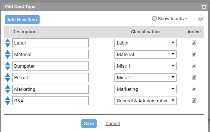
Task: Move the Labor row down with arrow
Action: pyautogui.click(x=8, y=45)
